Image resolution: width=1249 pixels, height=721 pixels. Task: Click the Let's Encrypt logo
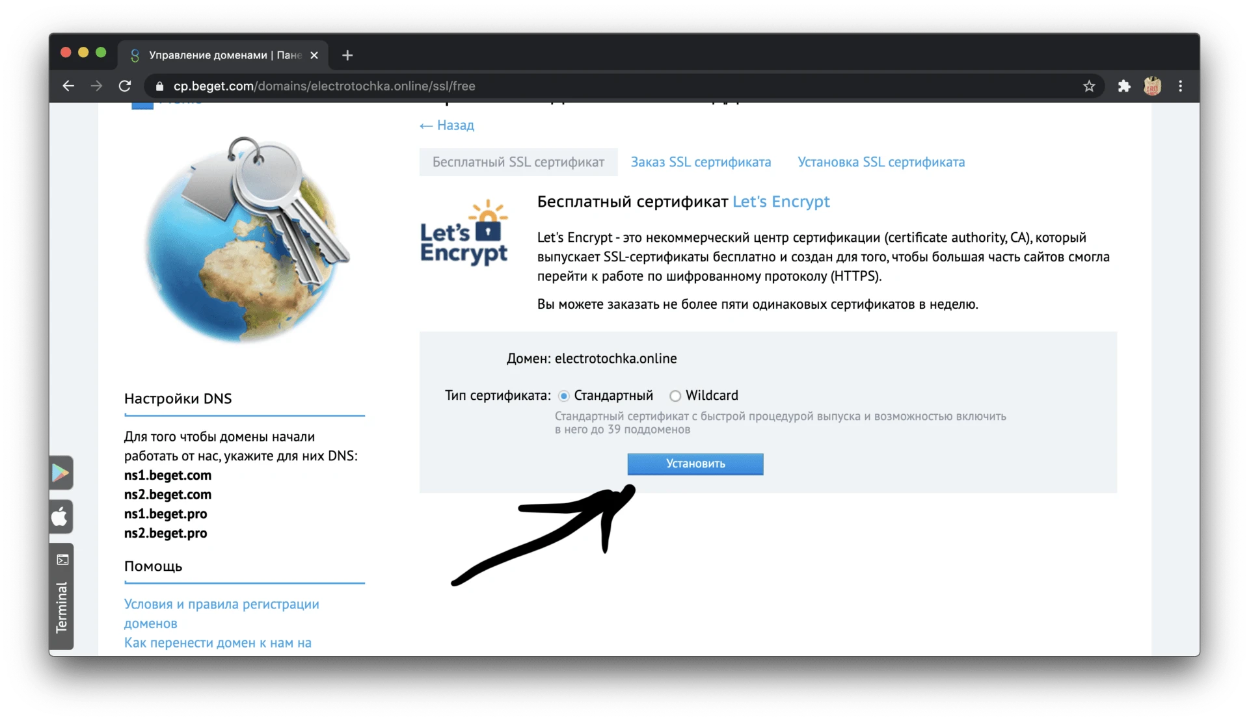coord(464,233)
